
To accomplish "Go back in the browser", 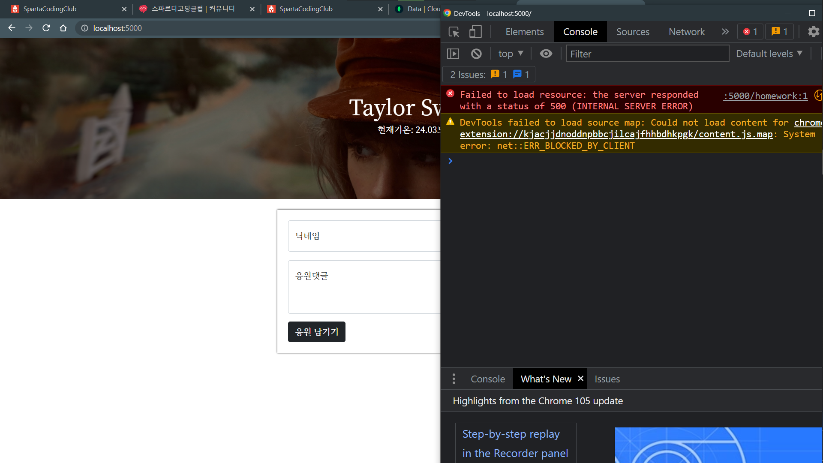I will point(12,28).
